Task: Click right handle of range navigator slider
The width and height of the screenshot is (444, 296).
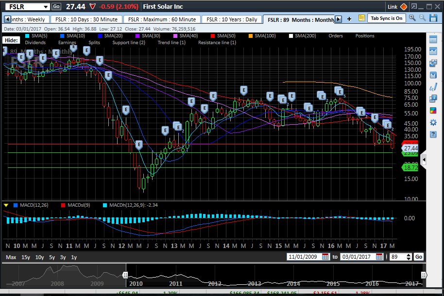Action: (424, 275)
